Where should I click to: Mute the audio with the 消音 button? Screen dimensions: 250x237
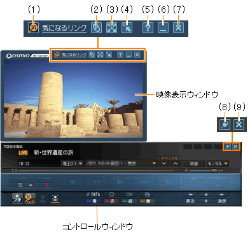tap(194, 164)
